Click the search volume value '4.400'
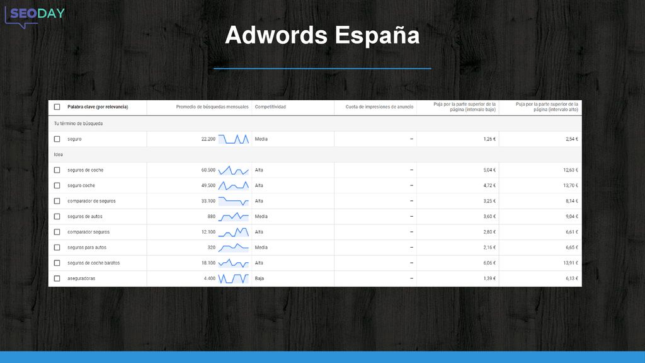645x363 pixels. [209, 279]
